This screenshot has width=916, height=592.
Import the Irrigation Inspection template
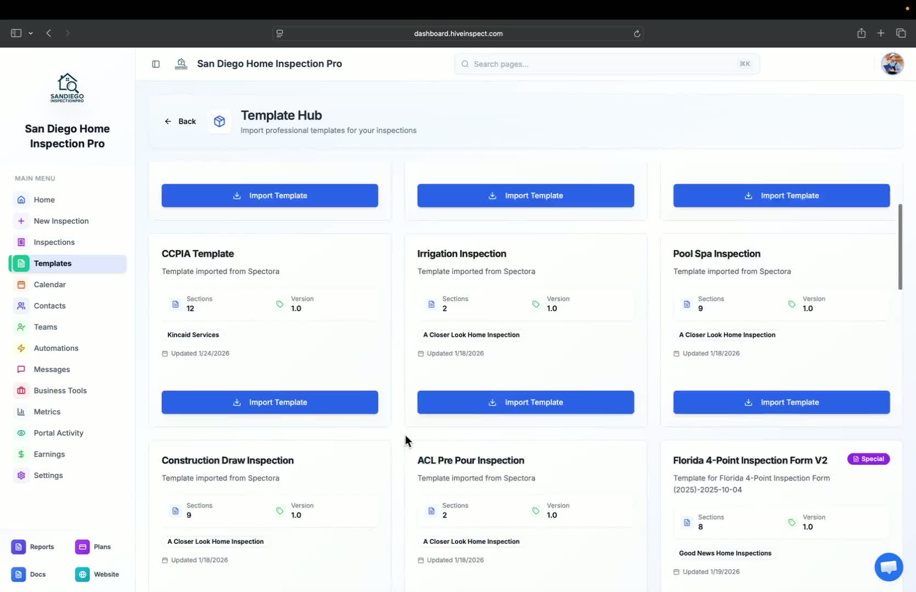[525, 402]
